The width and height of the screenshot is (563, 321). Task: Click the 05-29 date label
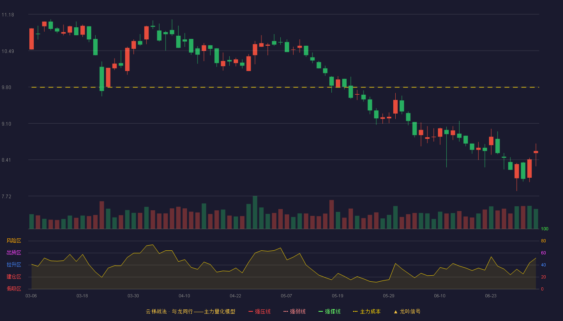tap(388, 296)
